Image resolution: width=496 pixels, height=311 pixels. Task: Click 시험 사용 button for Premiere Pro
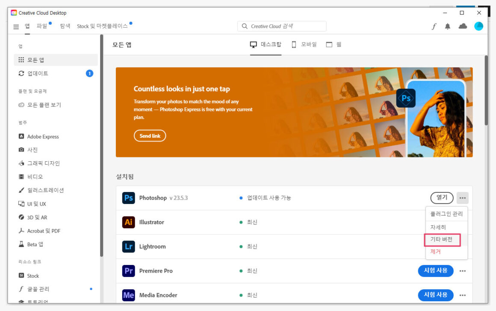(435, 271)
